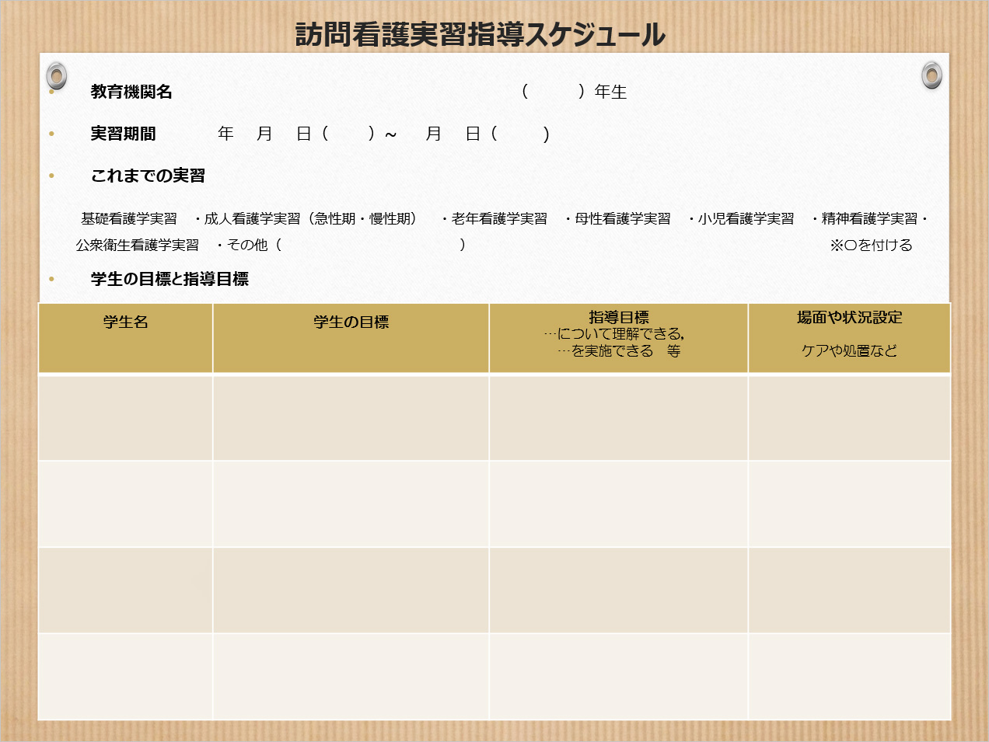Viewport: 989px width, 742px height.
Task: Select the 教育機関名 label
Action: [131, 92]
